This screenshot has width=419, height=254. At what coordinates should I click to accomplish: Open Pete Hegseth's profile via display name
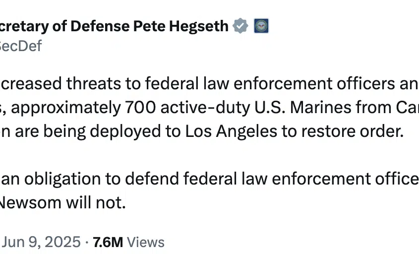[x=114, y=26]
